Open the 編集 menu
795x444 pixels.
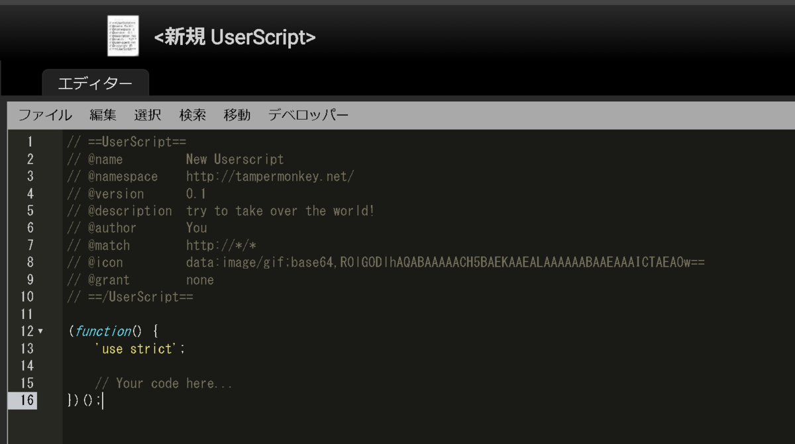(103, 115)
